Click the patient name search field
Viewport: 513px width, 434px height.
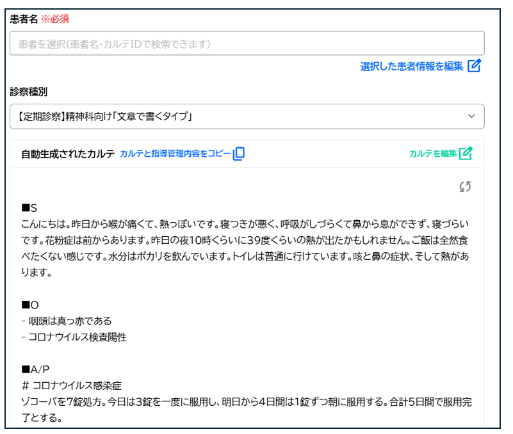point(247,44)
